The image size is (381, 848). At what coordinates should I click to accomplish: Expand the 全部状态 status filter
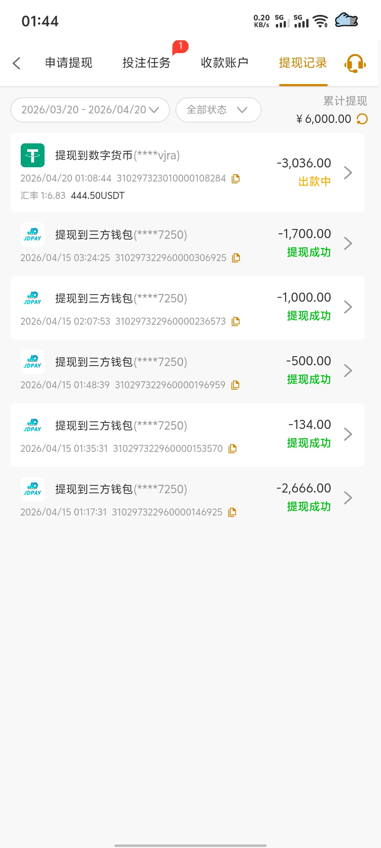click(x=218, y=110)
